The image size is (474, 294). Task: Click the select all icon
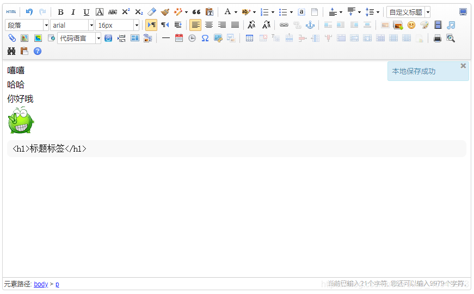[x=301, y=12]
